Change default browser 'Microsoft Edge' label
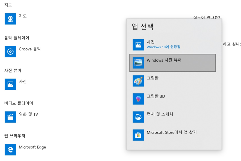This screenshot has width=241, height=161. [33, 147]
